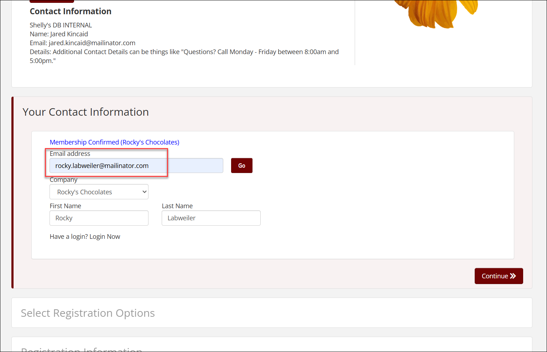Click the Registration Information section header
Viewport: 547px width, 352px height.
coord(81,350)
